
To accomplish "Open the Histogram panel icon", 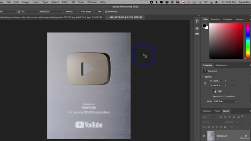I will pyautogui.click(x=197, y=34).
